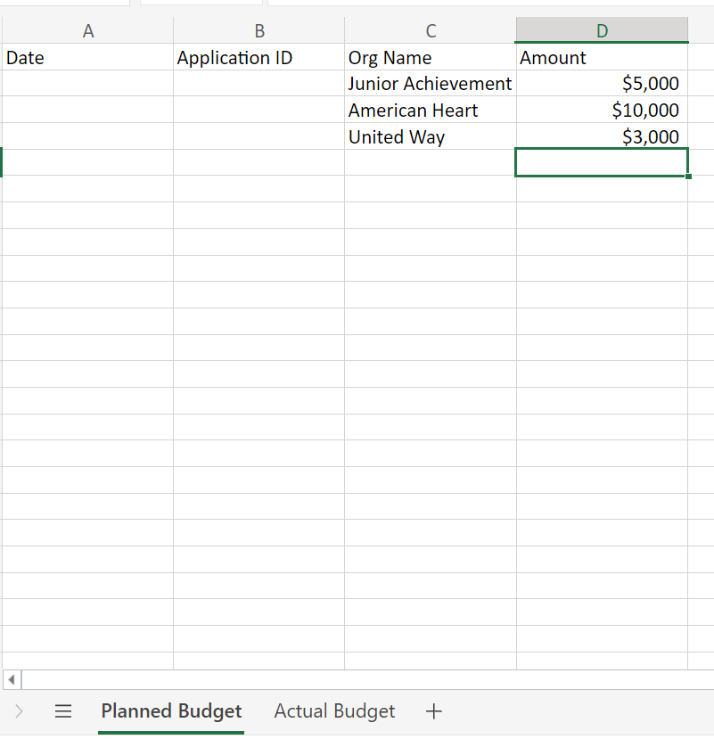Switch to the Actual Budget sheet tab
The image size is (714, 739).
pos(334,711)
